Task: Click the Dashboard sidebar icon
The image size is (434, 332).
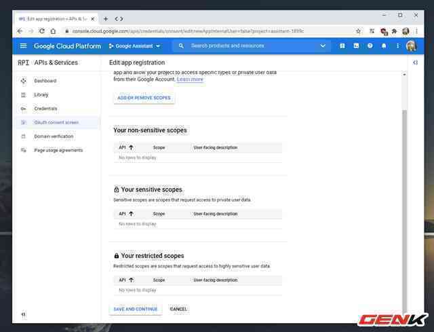Action: [x=24, y=81]
